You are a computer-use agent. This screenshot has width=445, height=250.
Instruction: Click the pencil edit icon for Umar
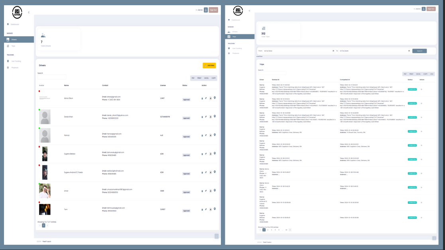pos(206,190)
